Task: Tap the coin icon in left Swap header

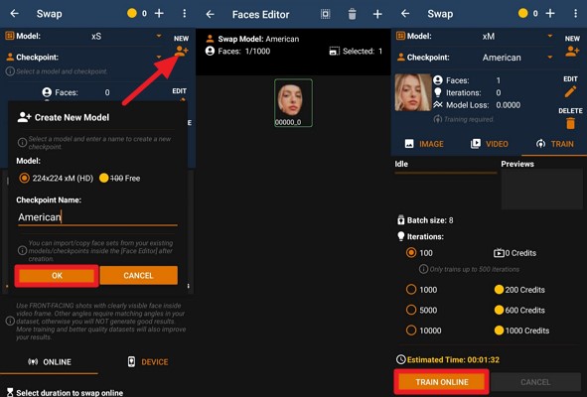Action: [132, 14]
